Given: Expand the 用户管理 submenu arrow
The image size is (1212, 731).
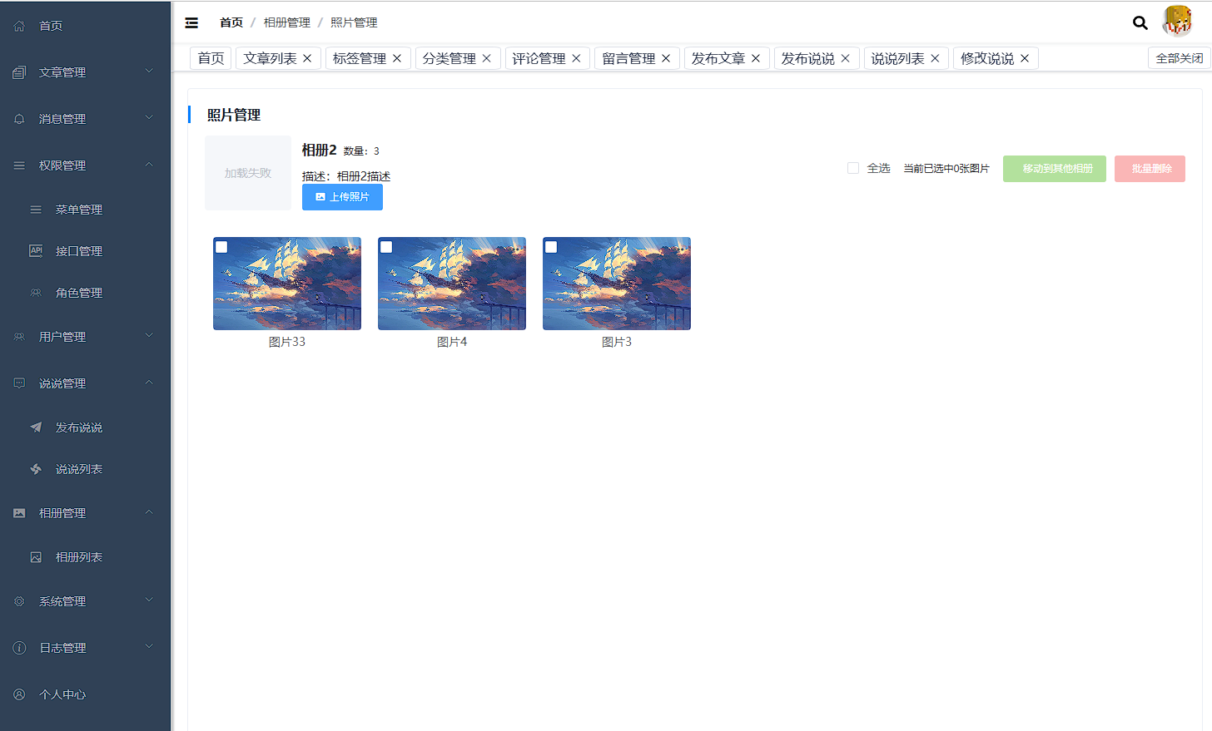Looking at the screenshot, I should tap(149, 336).
